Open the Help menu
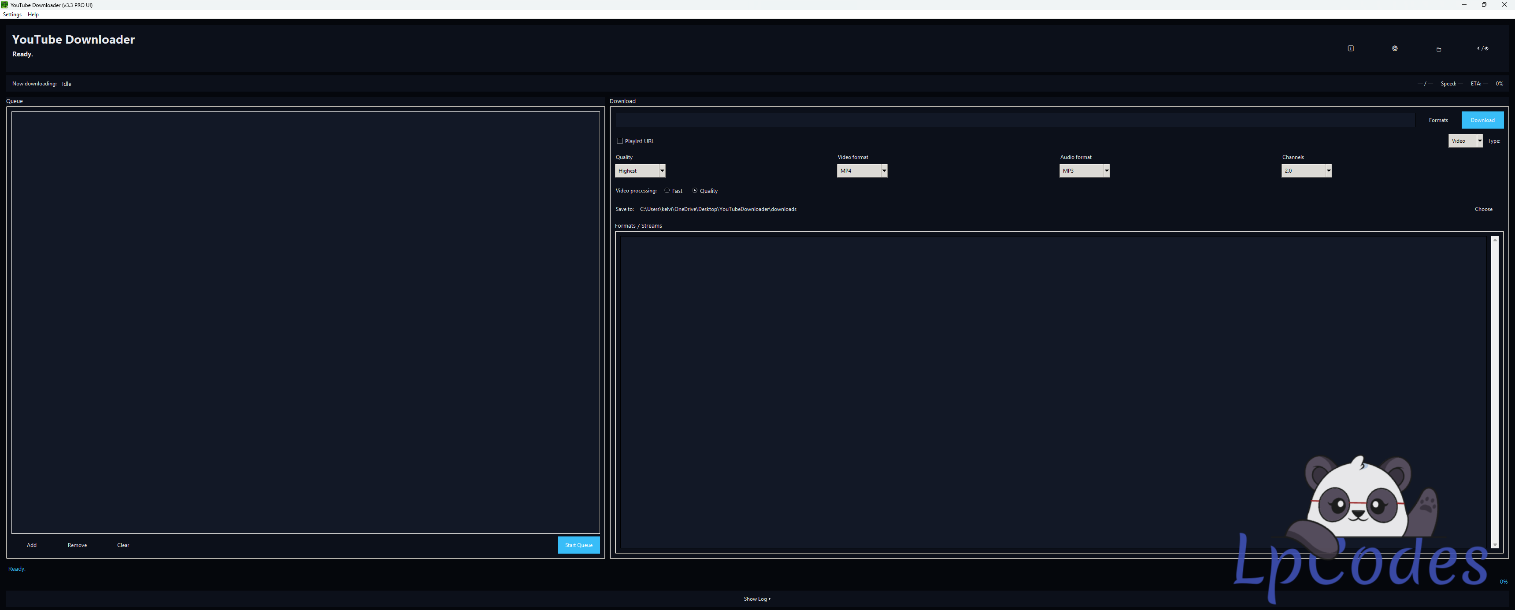 point(33,15)
